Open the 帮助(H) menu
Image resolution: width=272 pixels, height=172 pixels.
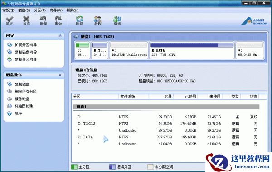pyautogui.click(x=73, y=10)
